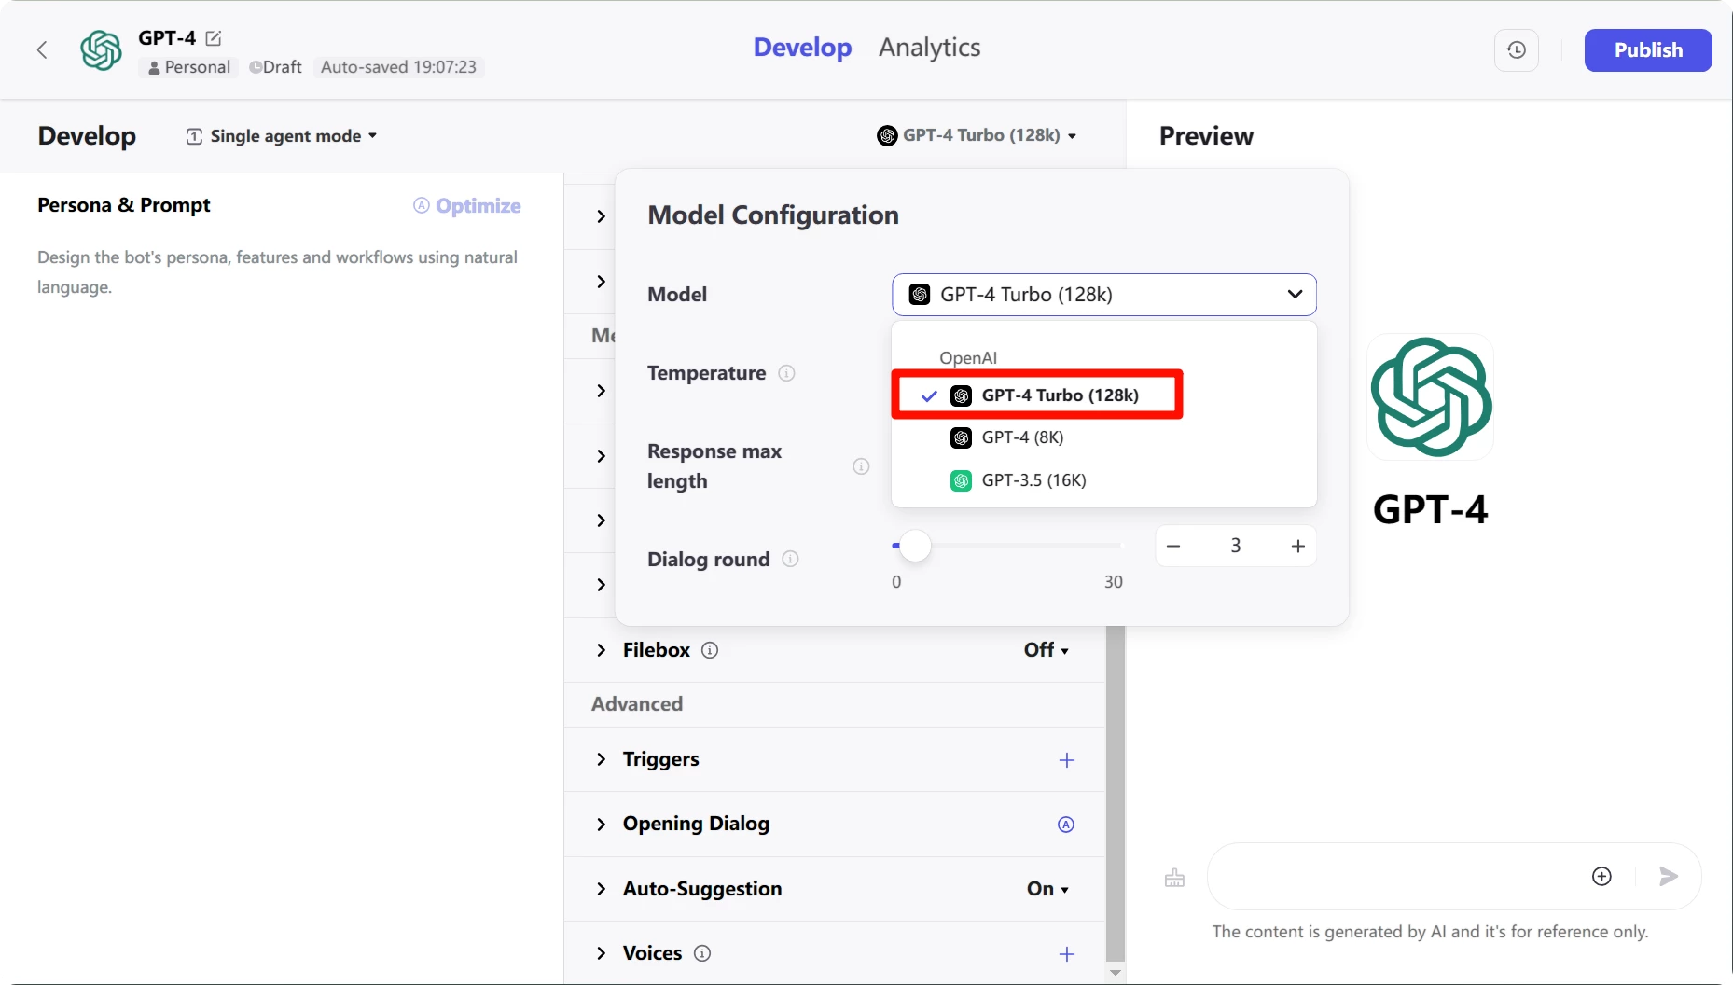1733x985 pixels.
Task: Adjust the Dialog round slider handle
Action: click(915, 546)
